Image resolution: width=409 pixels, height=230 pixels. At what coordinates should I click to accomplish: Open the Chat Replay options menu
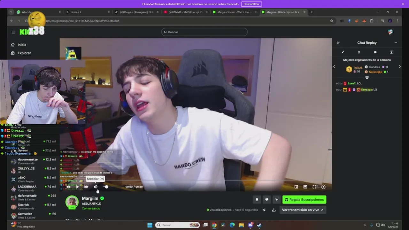[396, 43]
